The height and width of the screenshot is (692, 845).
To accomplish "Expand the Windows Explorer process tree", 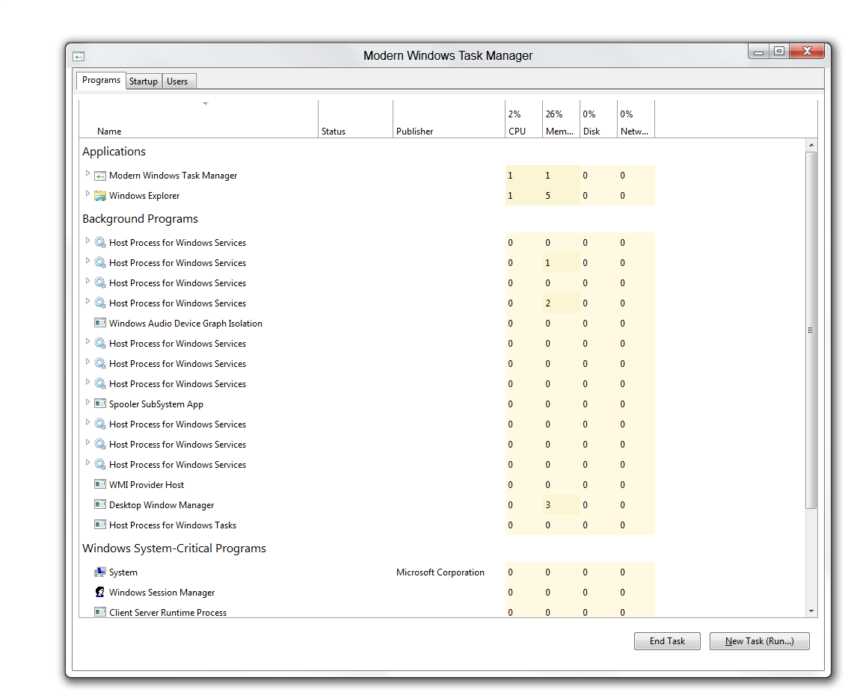I will (87, 194).
